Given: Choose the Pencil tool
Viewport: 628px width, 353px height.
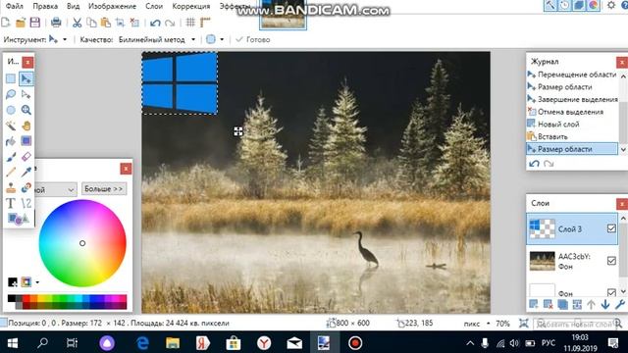Looking at the screenshot, I should pos(11,173).
